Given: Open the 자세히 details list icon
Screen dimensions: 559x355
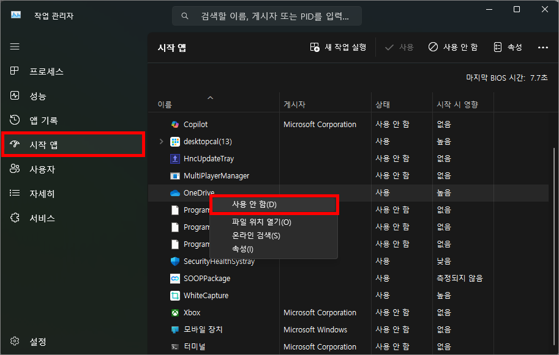Looking at the screenshot, I should [x=15, y=193].
